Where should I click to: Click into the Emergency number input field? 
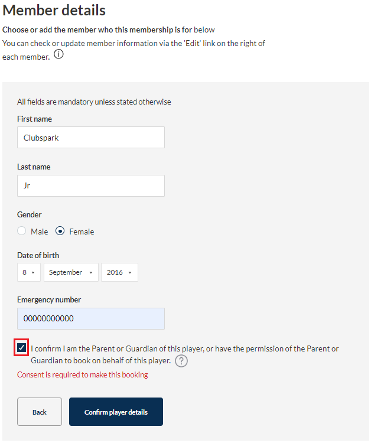click(x=90, y=318)
